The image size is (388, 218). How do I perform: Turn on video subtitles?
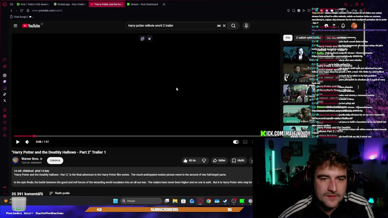tap(245, 142)
